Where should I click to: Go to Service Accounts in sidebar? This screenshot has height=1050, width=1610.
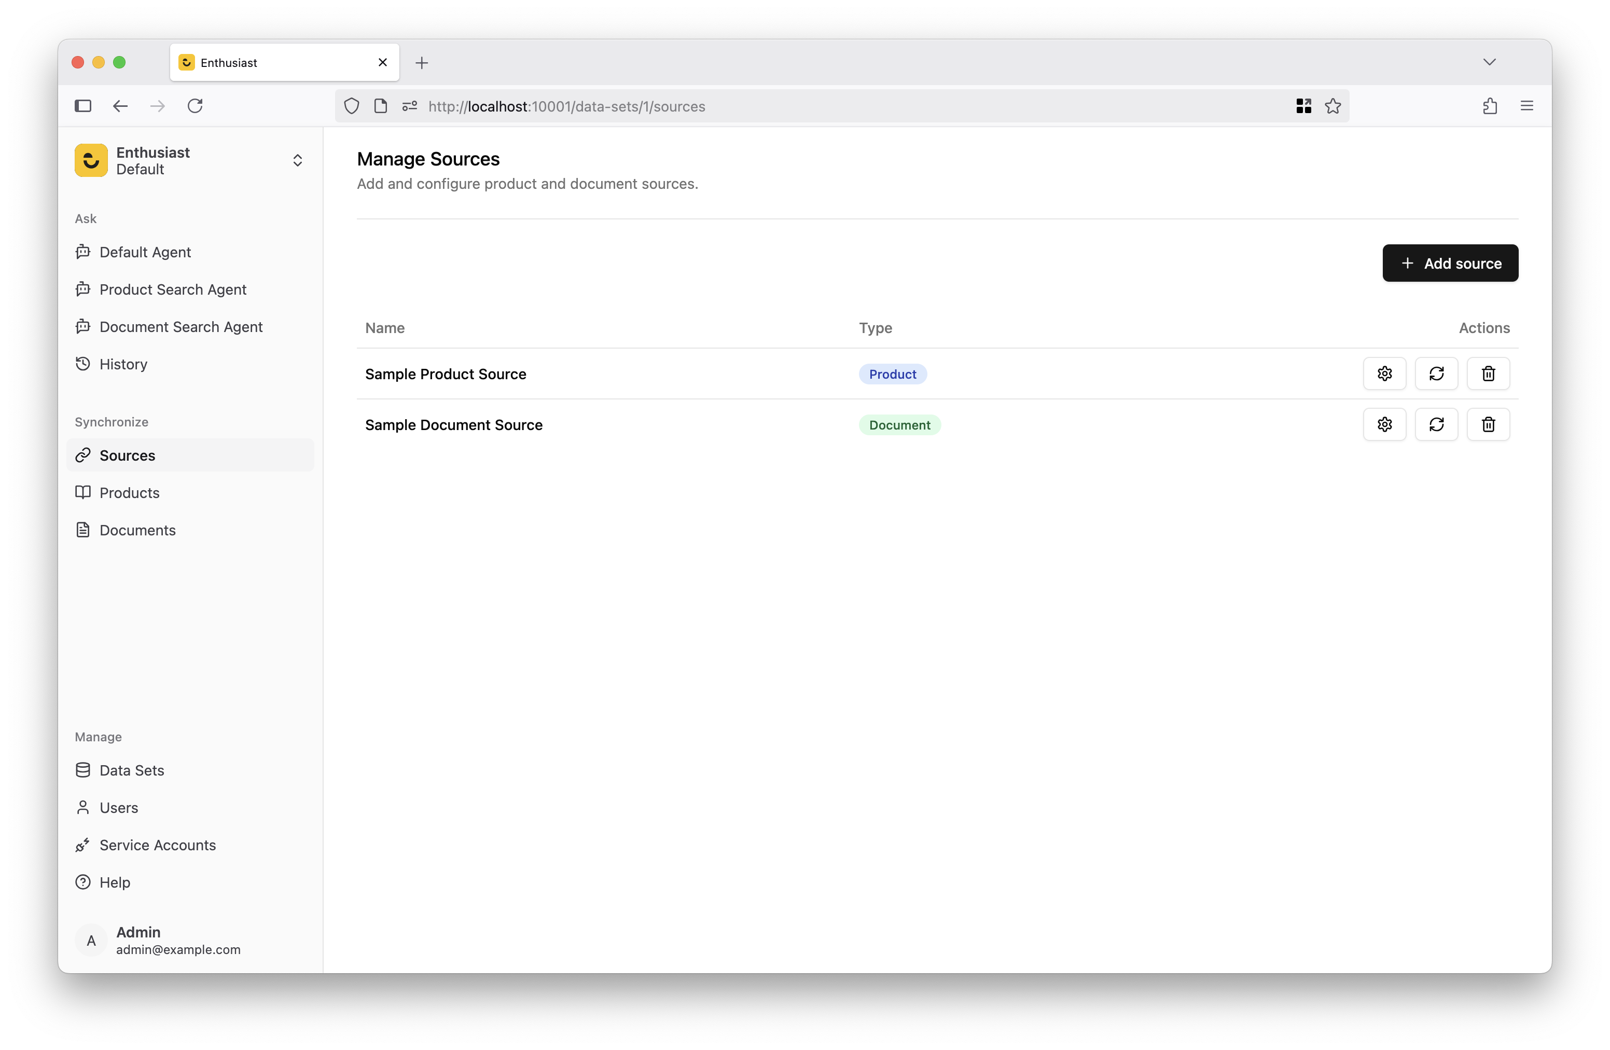[157, 845]
